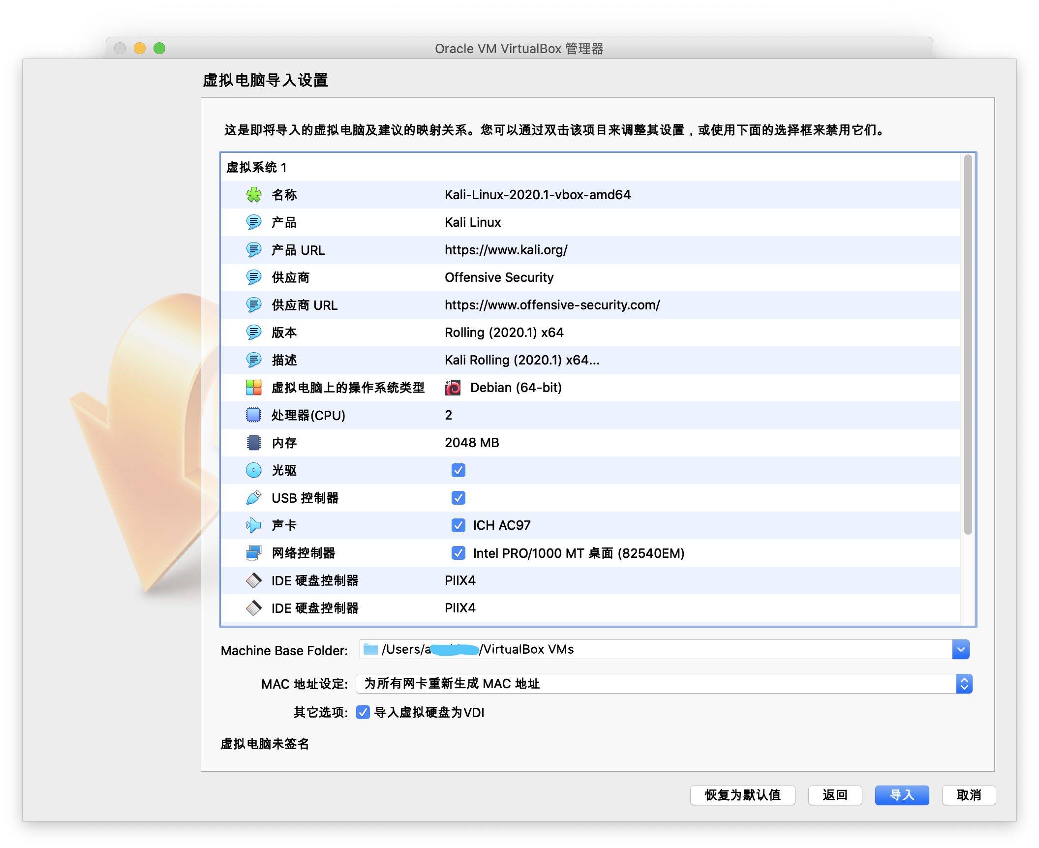Open the Machine Base Folder dropdown arrow
Image resolution: width=1039 pixels, height=848 pixels.
(961, 649)
